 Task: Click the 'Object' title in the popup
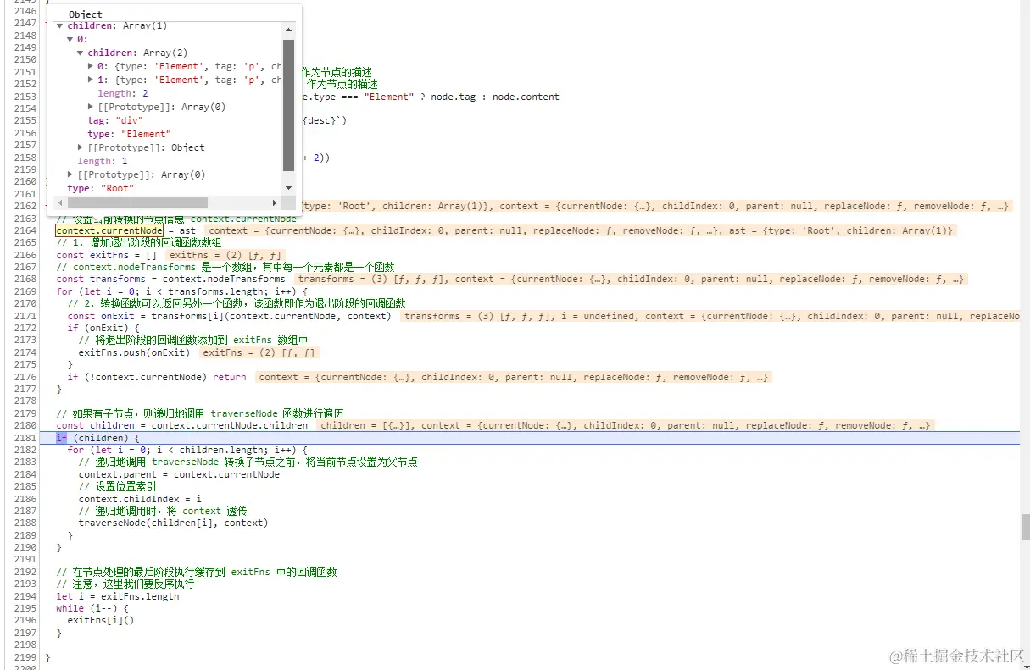click(86, 14)
